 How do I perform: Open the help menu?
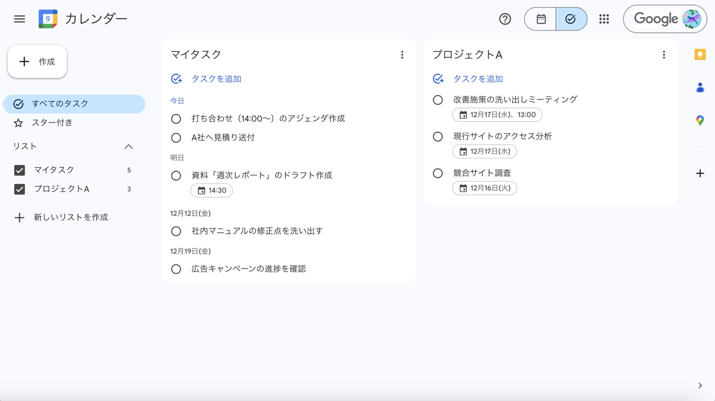coord(505,19)
